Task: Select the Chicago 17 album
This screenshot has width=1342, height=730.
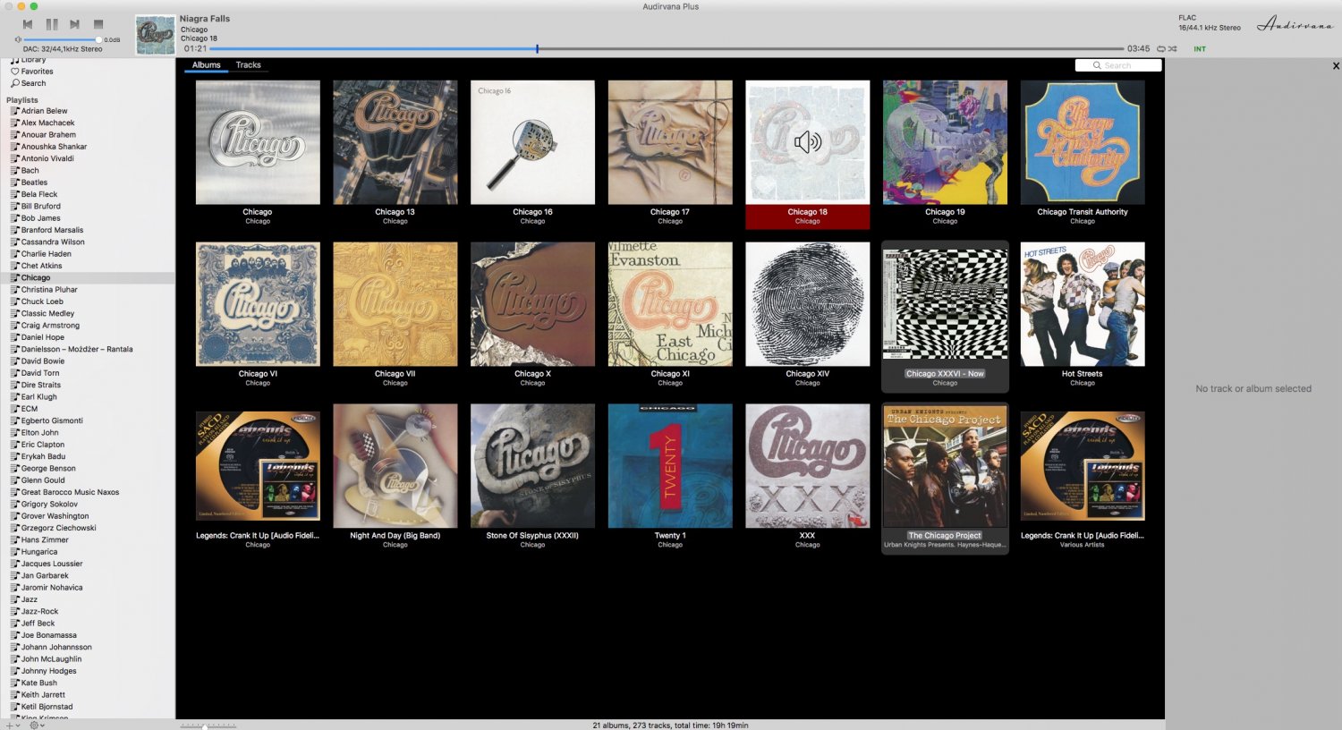Action: coord(670,142)
